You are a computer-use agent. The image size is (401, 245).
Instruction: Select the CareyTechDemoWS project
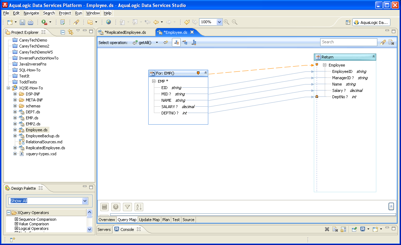[36, 52]
